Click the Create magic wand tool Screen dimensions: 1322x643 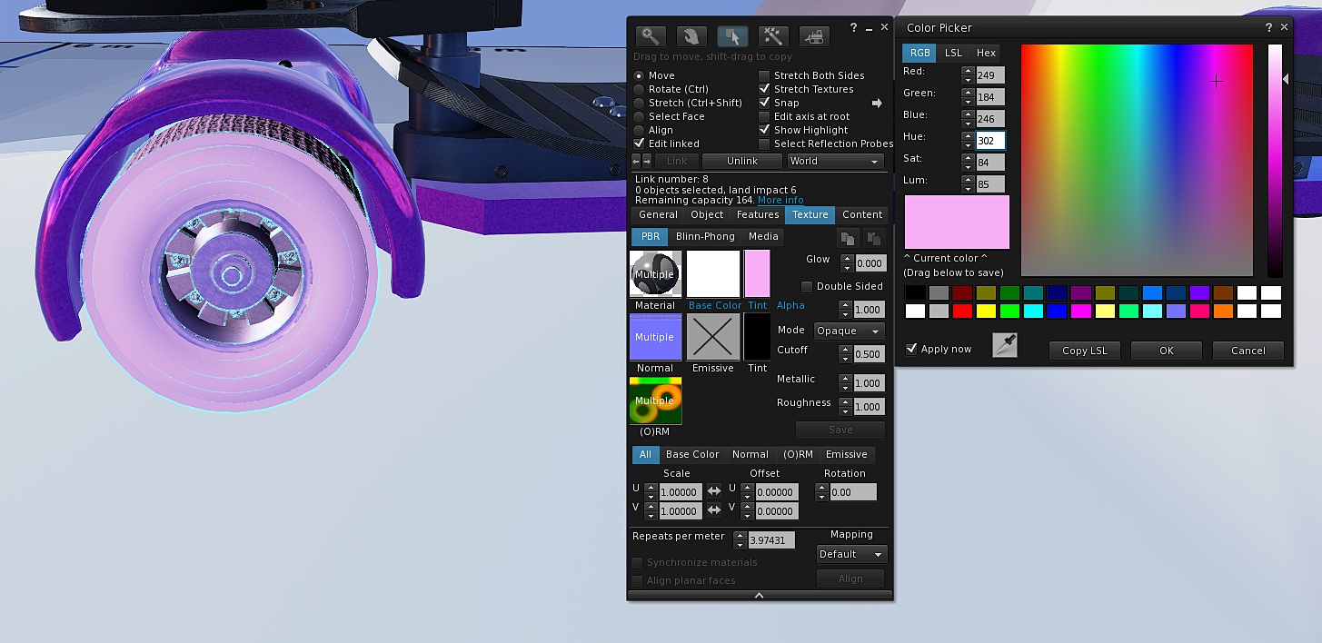point(773,36)
